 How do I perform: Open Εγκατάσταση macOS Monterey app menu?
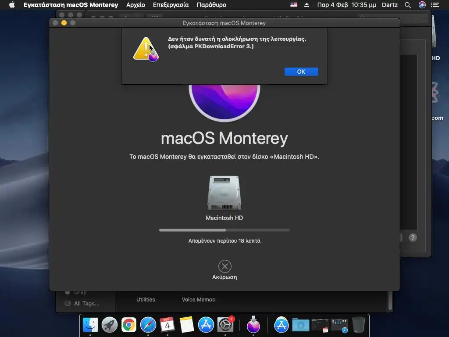point(71,5)
